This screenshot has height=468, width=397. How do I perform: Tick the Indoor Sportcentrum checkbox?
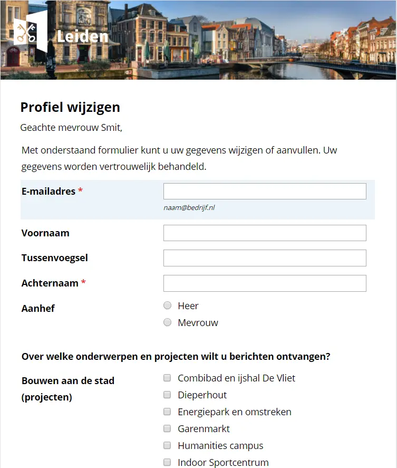[x=168, y=462]
